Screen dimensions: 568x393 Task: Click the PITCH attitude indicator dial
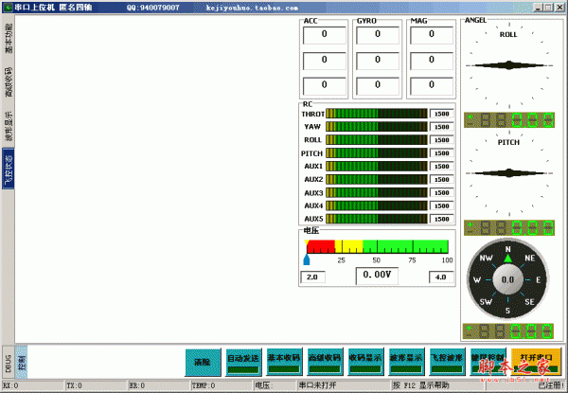tap(509, 173)
